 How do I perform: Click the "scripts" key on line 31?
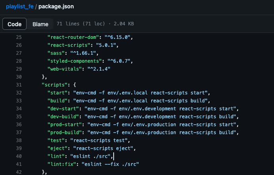(x=55, y=85)
